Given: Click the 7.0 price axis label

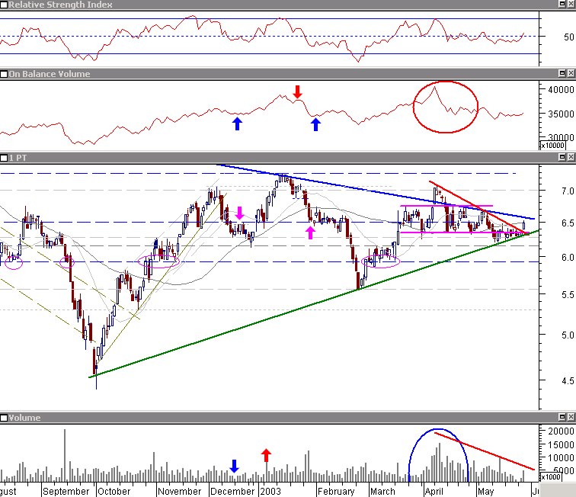Looking at the screenshot, I should click(x=568, y=191).
